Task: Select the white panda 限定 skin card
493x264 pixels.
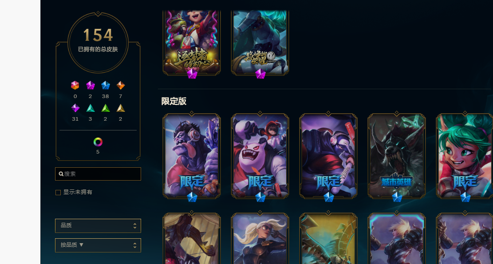Action: tap(260, 156)
